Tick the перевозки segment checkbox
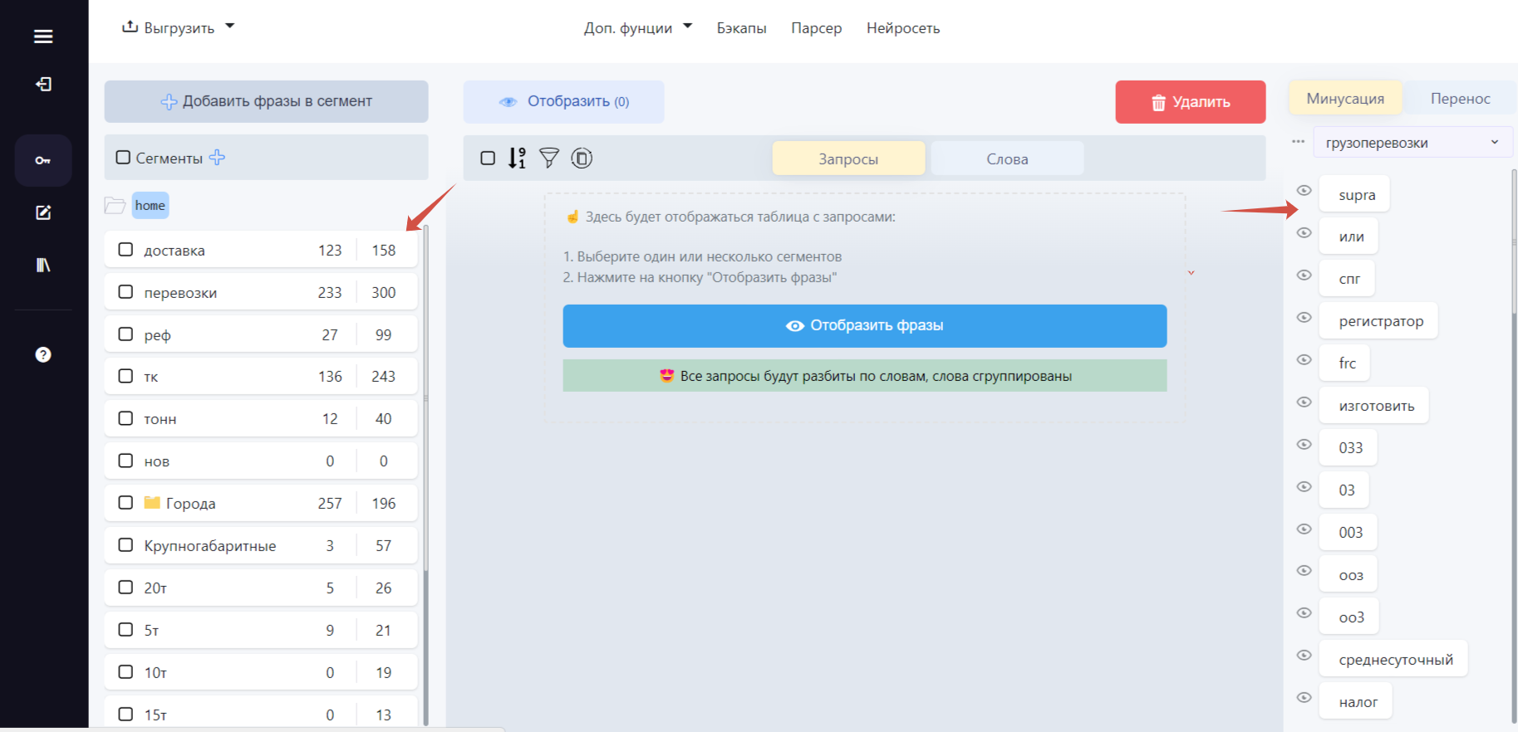The width and height of the screenshot is (1518, 732). click(125, 291)
